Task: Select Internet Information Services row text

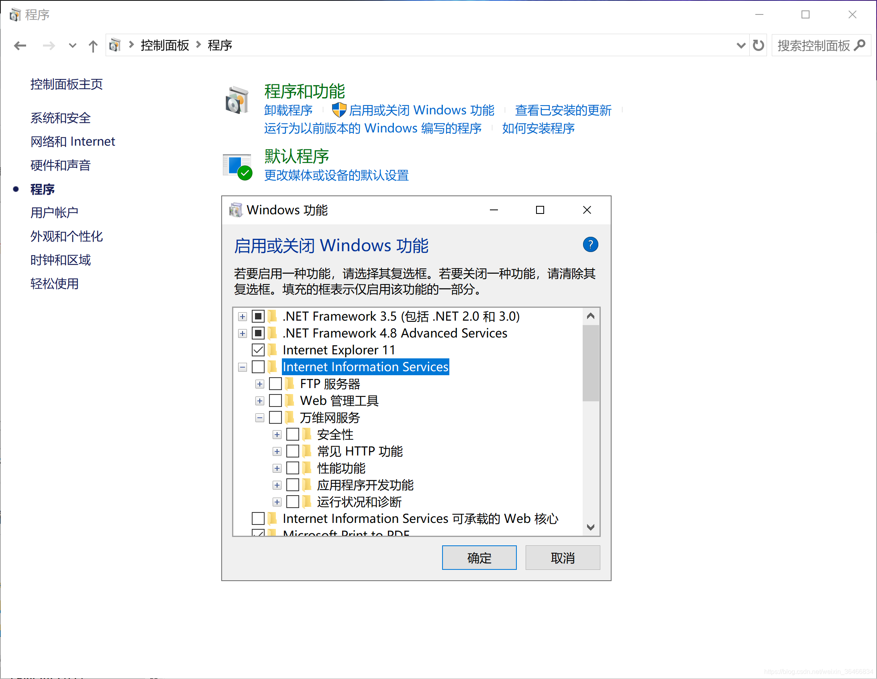Action: pyautogui.click(x=365, y=367)
